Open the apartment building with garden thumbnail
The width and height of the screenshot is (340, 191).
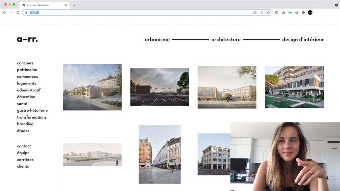click(294, 87)
